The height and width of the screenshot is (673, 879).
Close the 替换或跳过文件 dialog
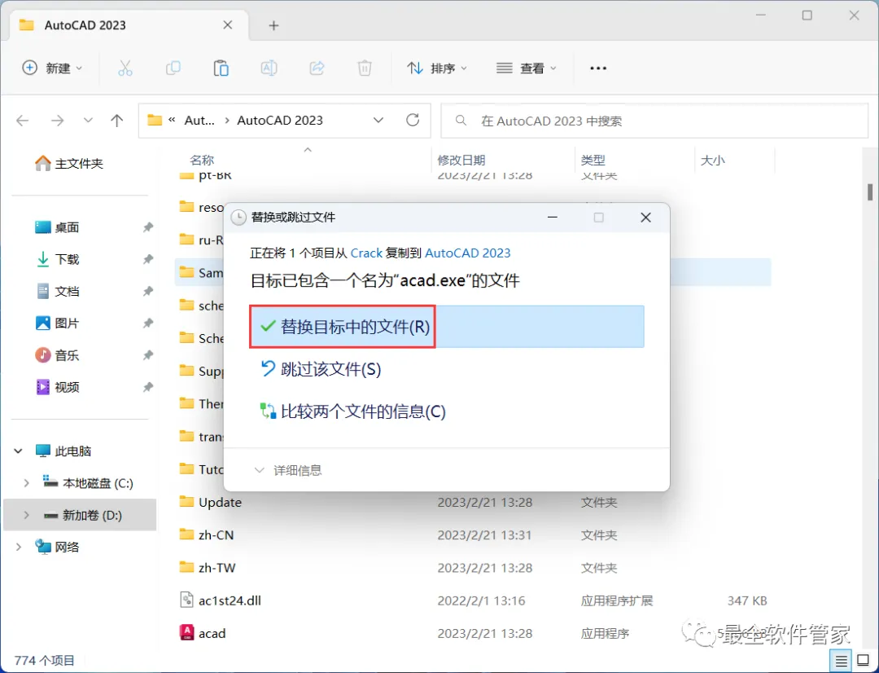[x=645, y=218]
